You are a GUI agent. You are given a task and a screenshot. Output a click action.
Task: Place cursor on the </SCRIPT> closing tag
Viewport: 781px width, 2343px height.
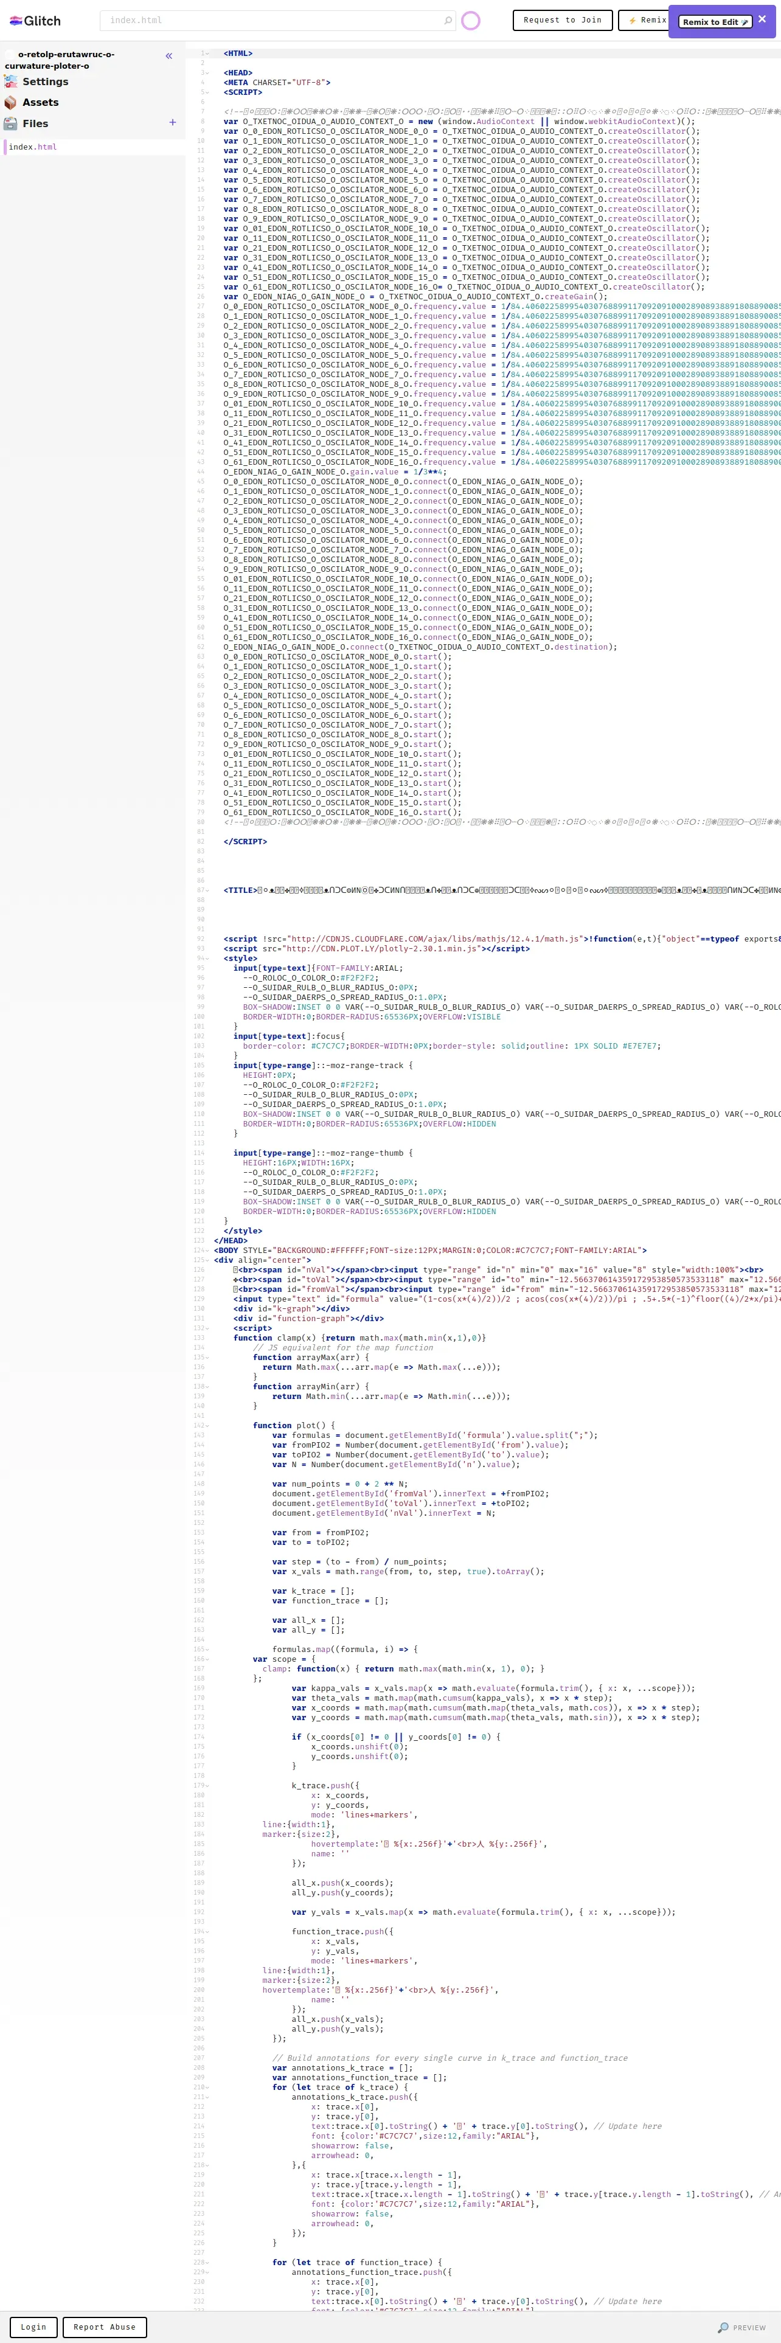coord(246,842)
